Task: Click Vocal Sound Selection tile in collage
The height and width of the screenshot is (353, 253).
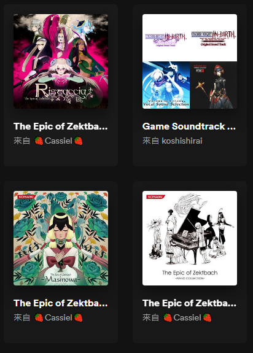Action: click(x=166, y=85)
